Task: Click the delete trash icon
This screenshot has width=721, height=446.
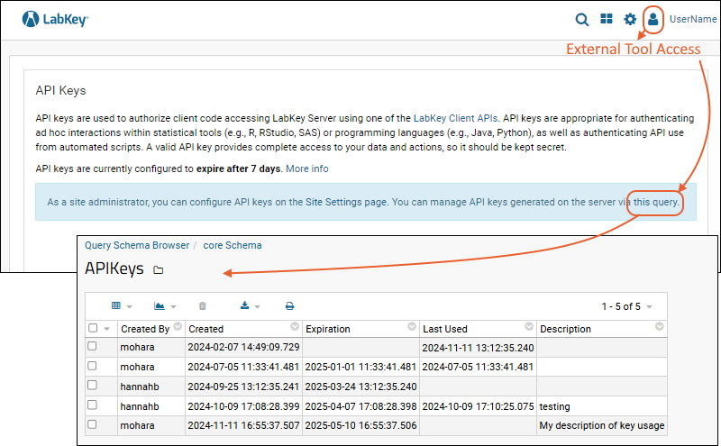Action: (x=202, y=305)
